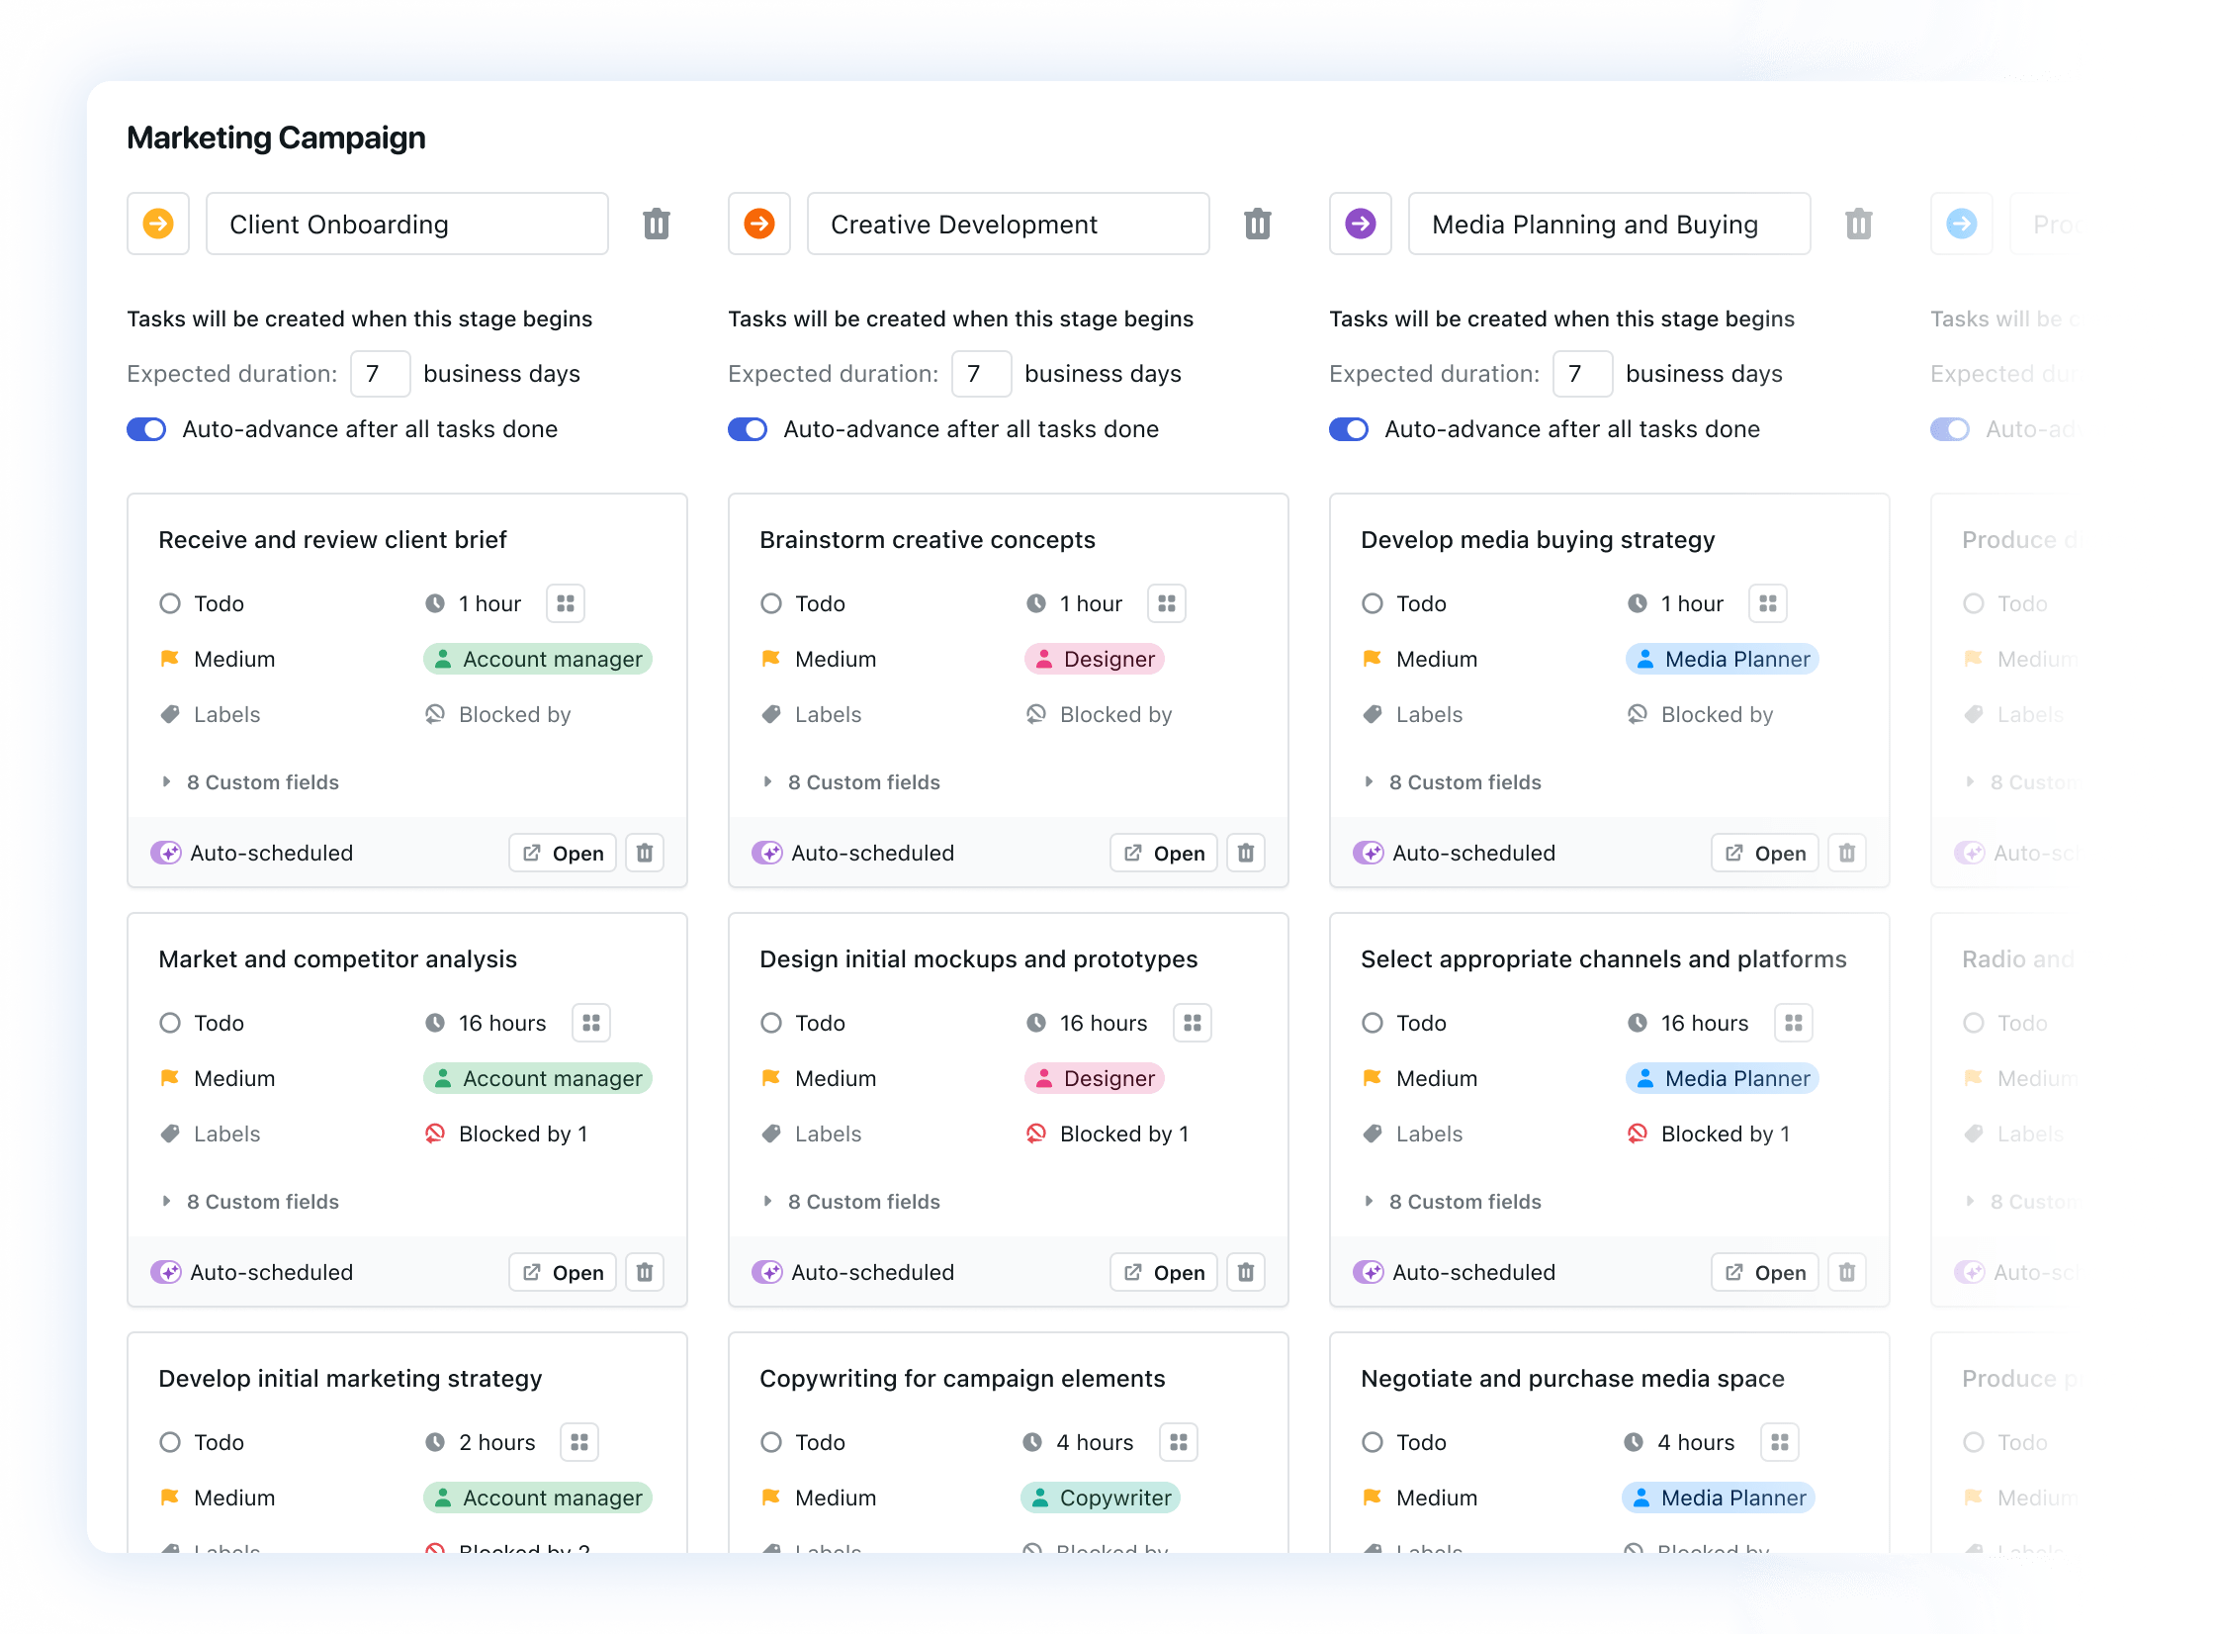Image resolution: width=2217 pixels, height=1634 pixels.
Task: Open the Market and competitor analysis task
Action: (x=563, y=1272)
